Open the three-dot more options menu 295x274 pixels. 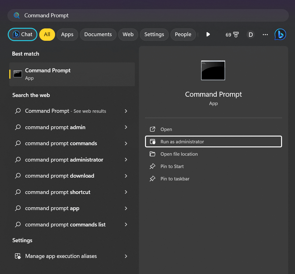[265, 35]
